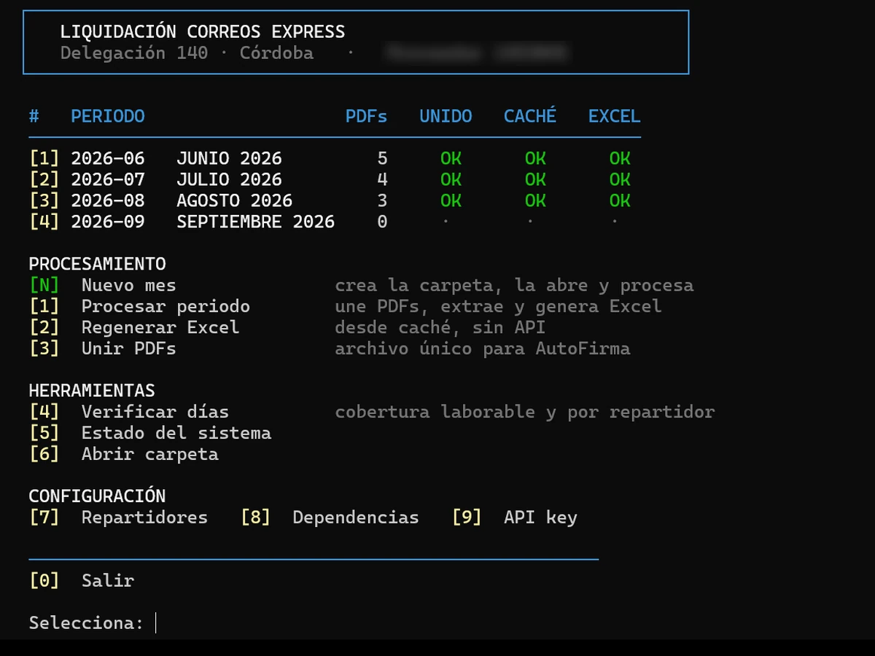Click the LIQUIDACIÓN CORREOS EXPRESS title

(203, 32)
